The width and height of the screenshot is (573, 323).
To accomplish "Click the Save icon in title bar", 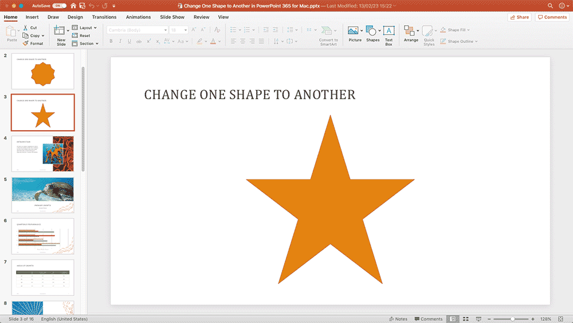I will [x=82, y=5].
